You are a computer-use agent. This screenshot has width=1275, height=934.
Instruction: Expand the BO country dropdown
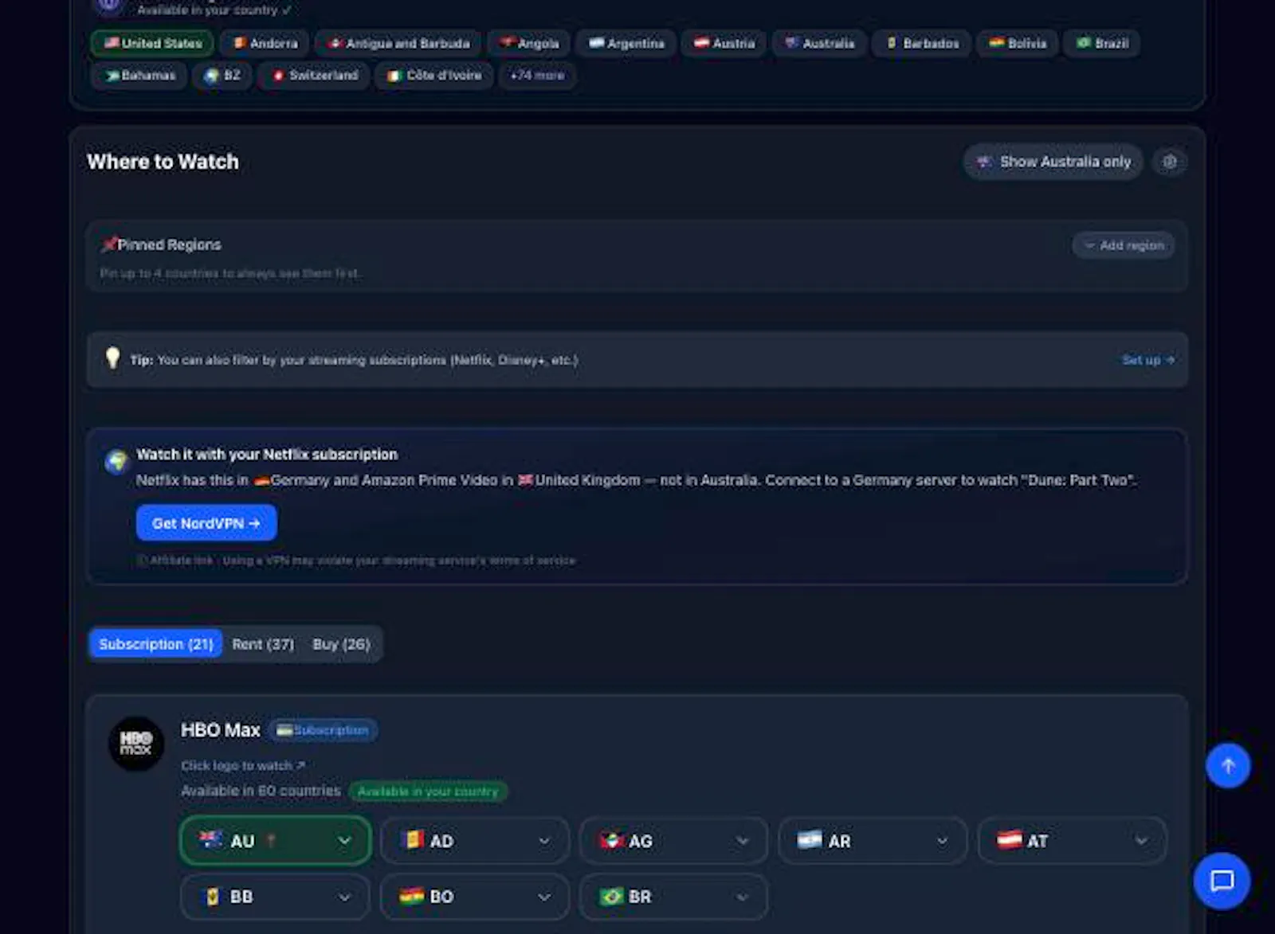coord(475,897)
